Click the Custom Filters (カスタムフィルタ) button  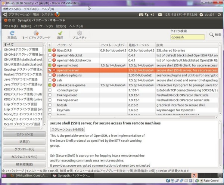coord(24,157)
